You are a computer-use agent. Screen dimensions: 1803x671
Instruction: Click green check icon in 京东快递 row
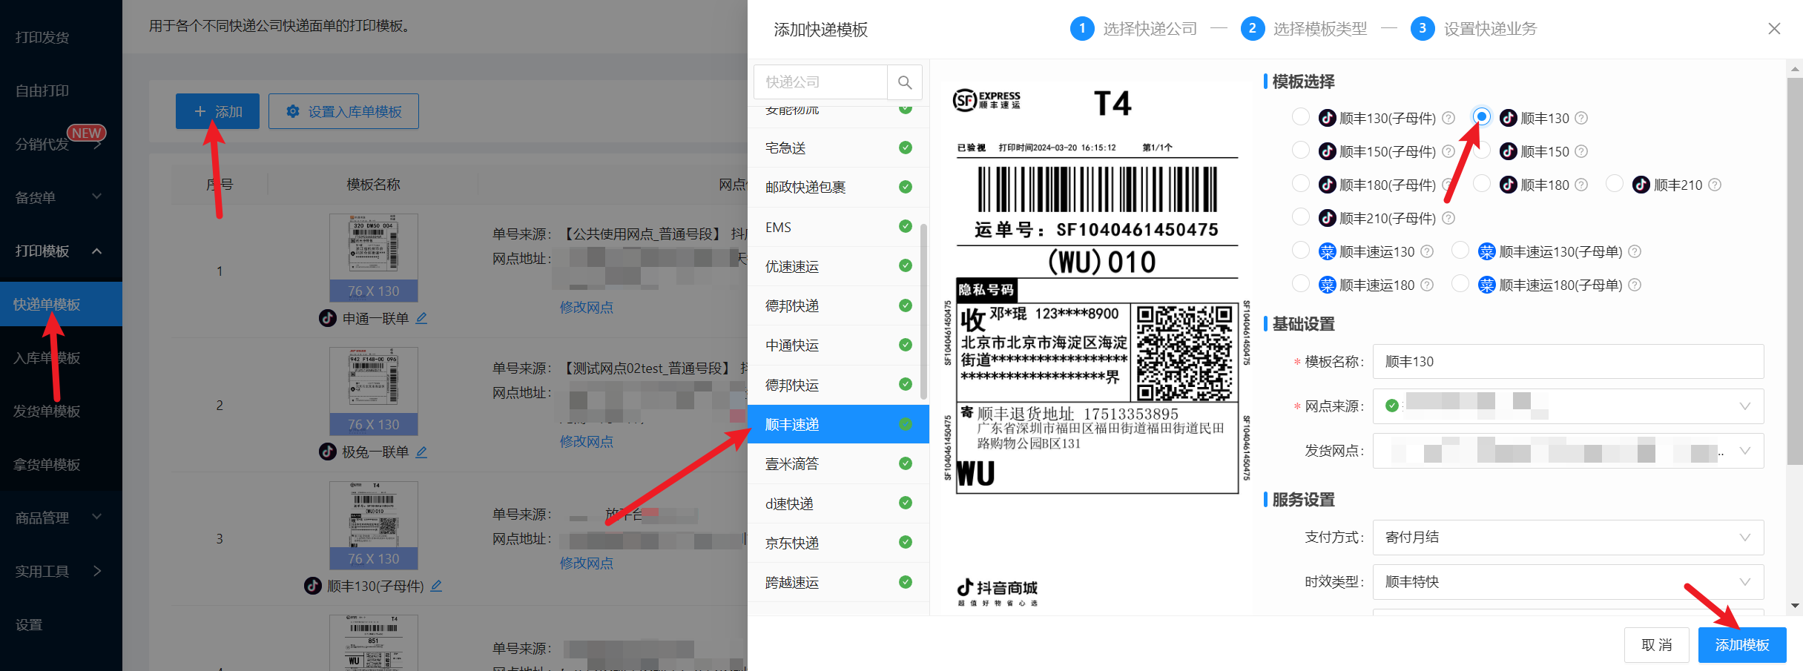coord(906,542)
